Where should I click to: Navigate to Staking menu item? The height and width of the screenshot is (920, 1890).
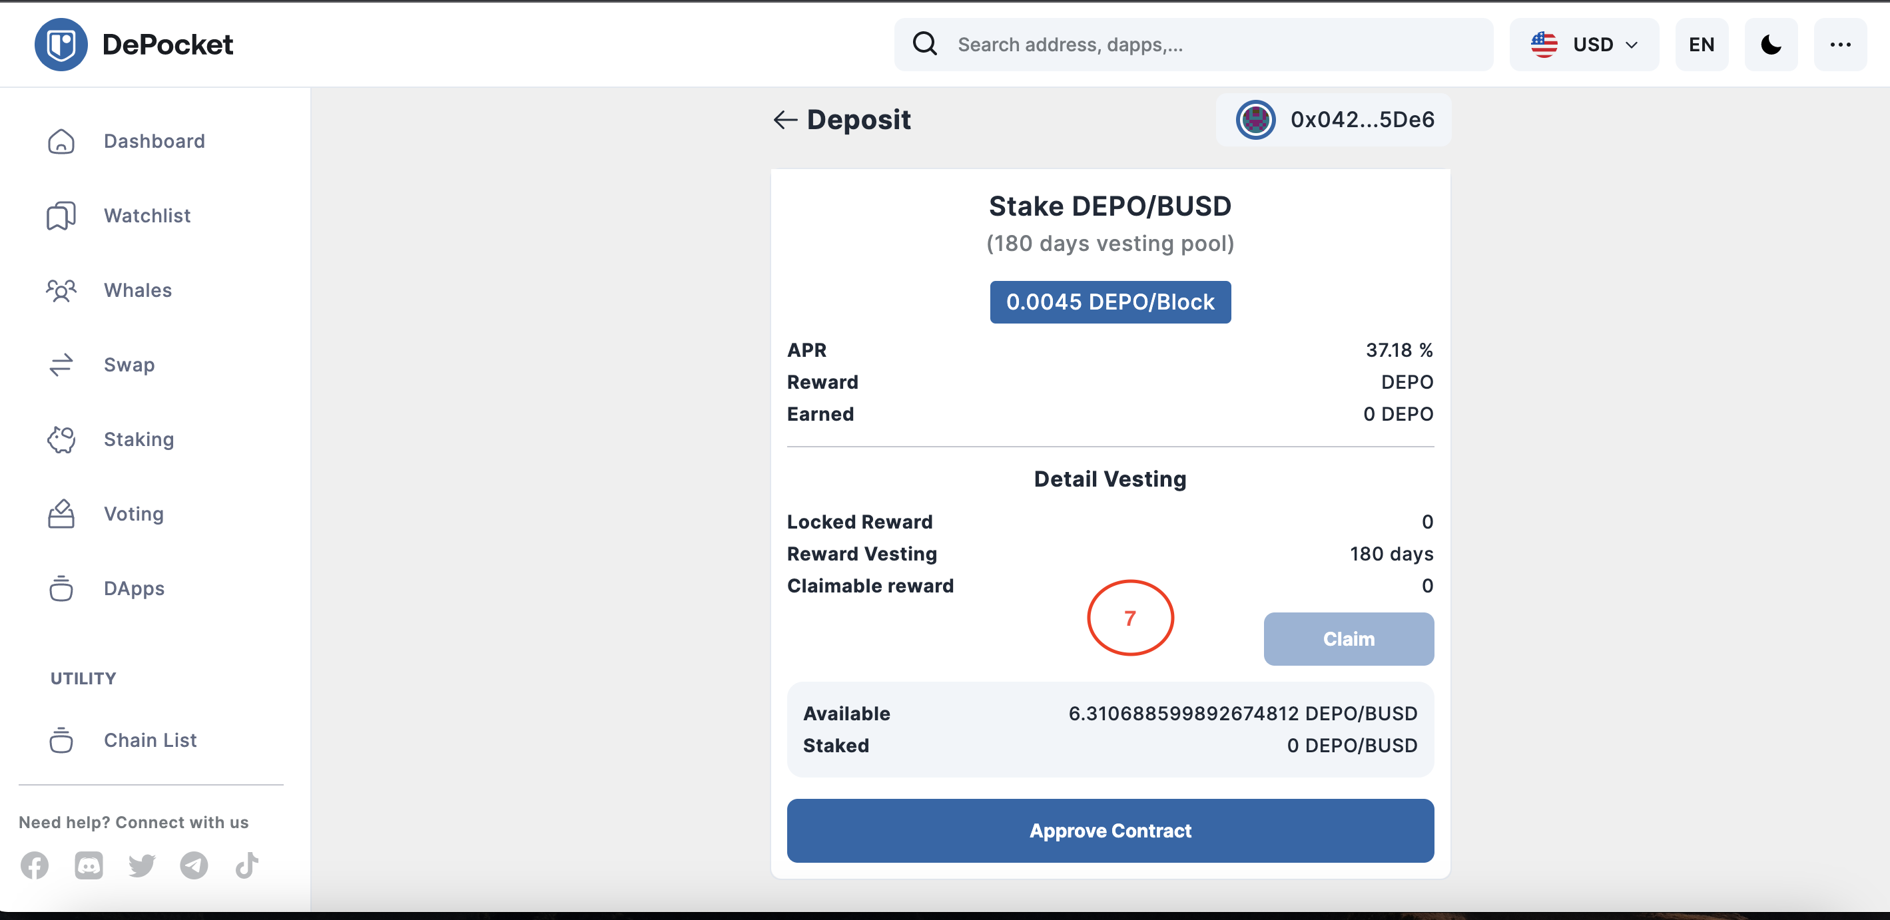[x=139, y=439]
